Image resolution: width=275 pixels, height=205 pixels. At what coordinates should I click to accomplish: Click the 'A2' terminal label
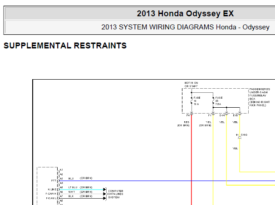pos(61,174)
